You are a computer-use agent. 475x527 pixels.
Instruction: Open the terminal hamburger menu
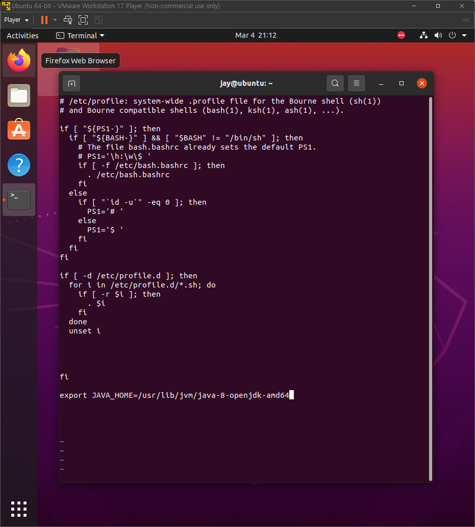(x=356, y=83)
